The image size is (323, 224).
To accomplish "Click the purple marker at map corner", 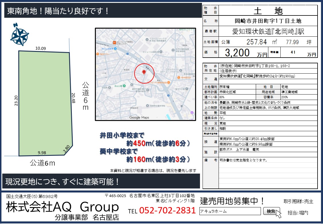I will click(192, 113).
